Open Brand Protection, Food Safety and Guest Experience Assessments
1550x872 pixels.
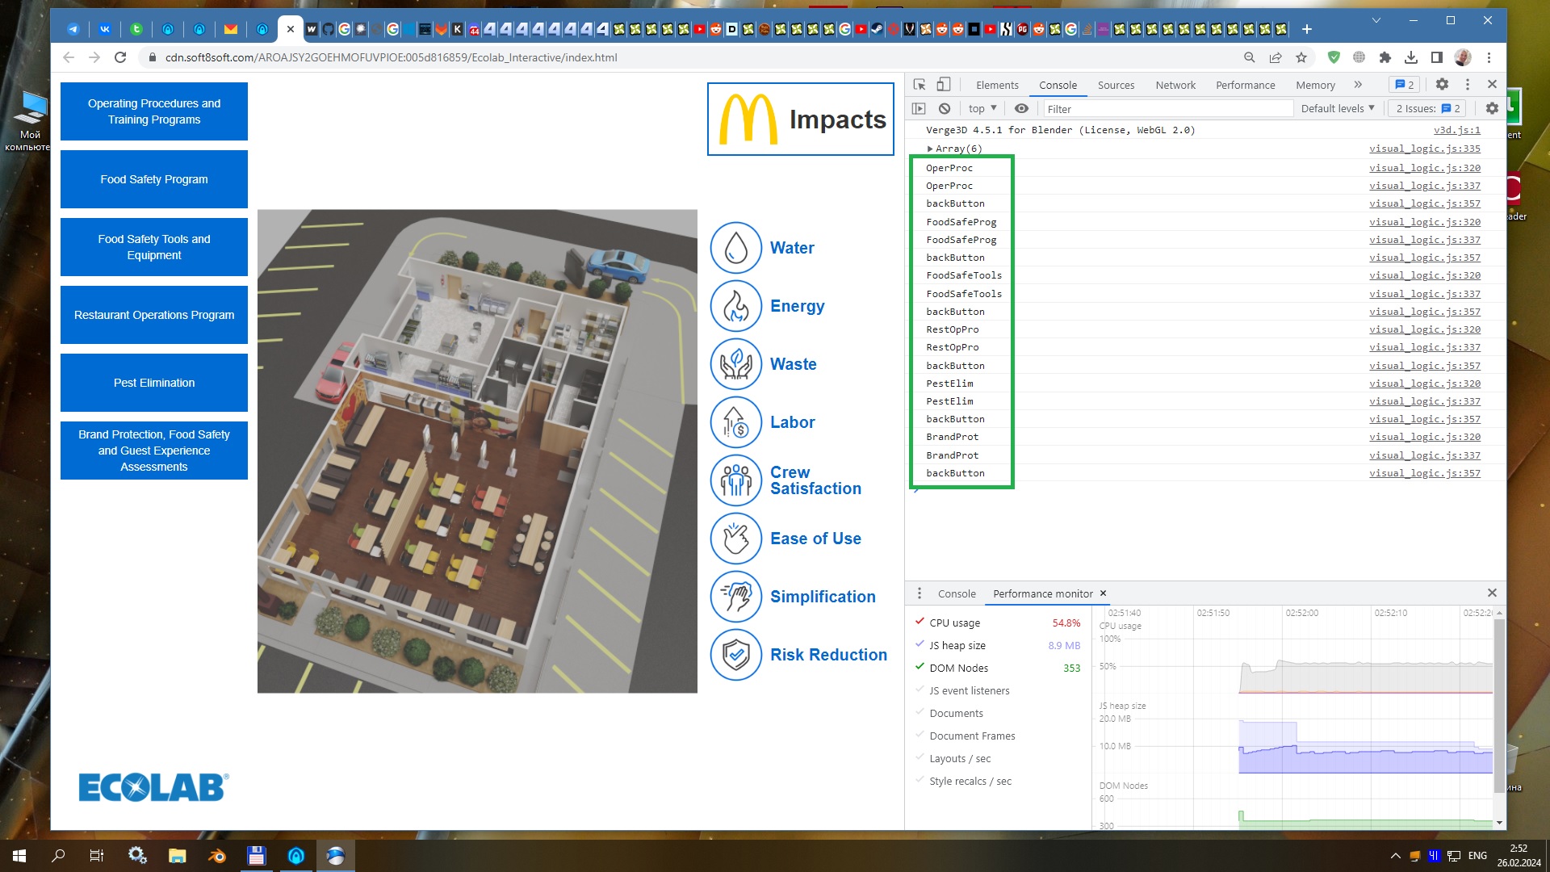click(154, 451)
